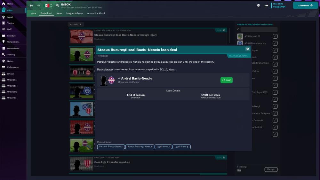The image size is (320, 180).
Task: Click the Manage following button
Action: click(x=271, y=169)
